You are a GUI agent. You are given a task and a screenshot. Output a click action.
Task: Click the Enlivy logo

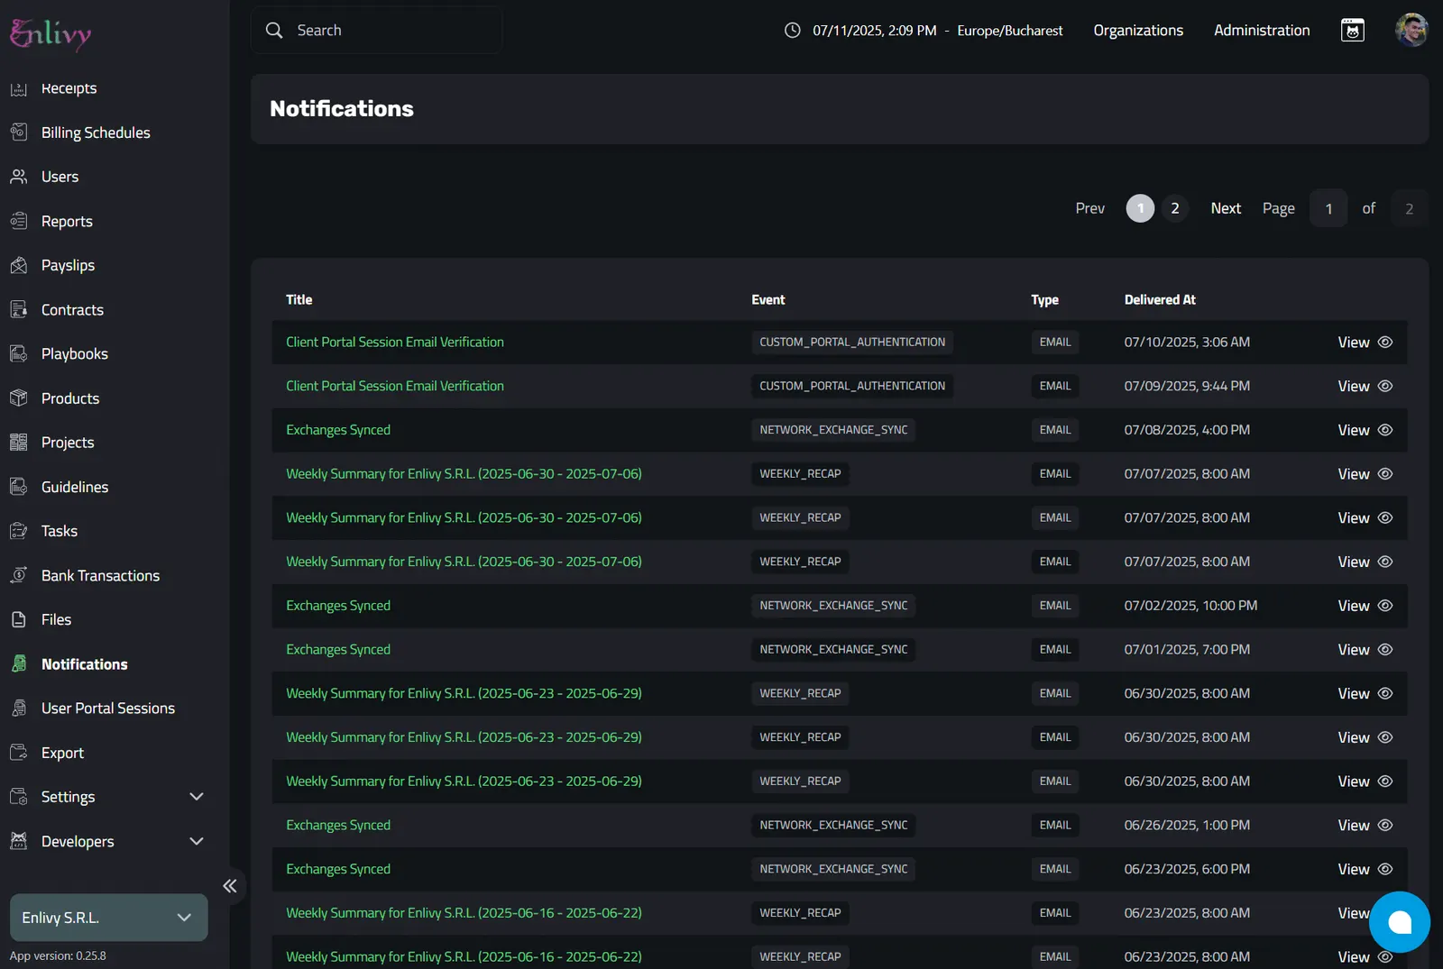51,33
